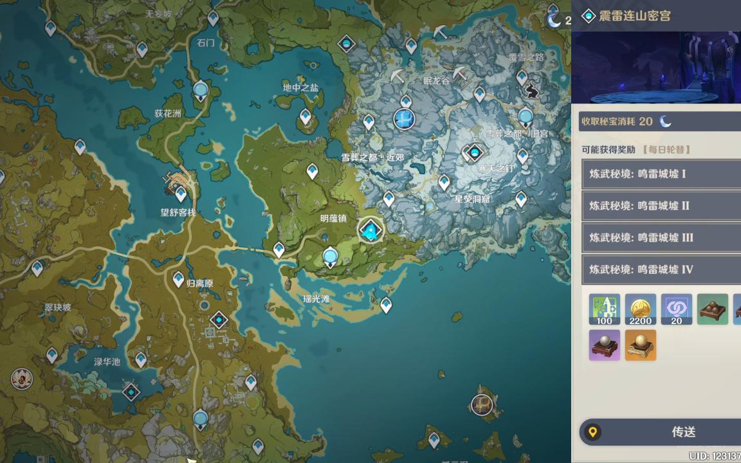The height and width of the screenshot is (463, 741).
Task: Select 炼武秘境: 鸣雷城墟 II
Action: pos(661,206)
